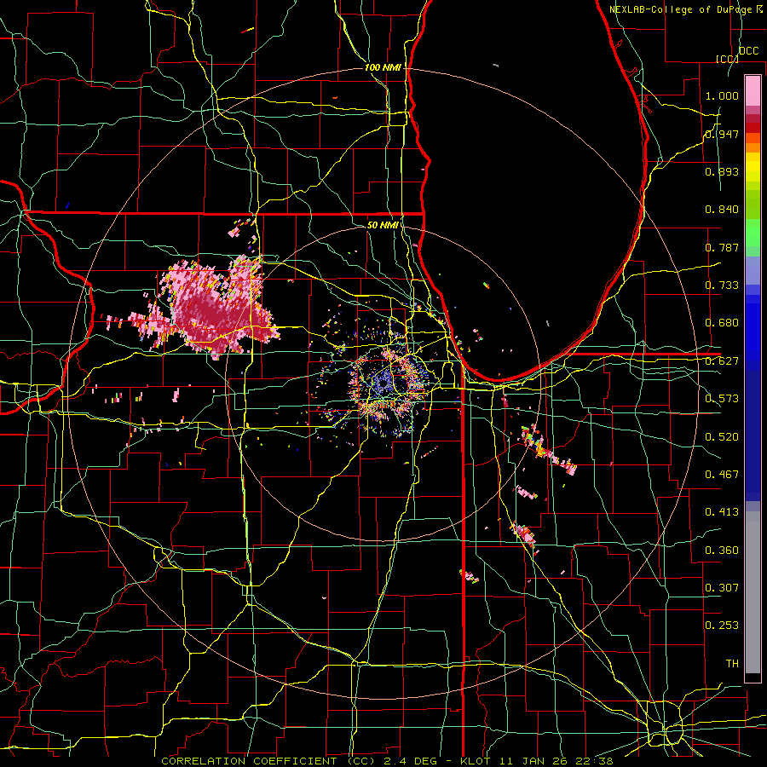Click the KLOT station identifier
This screenshot has width=767, height=767.
click(x=476, y=761)
